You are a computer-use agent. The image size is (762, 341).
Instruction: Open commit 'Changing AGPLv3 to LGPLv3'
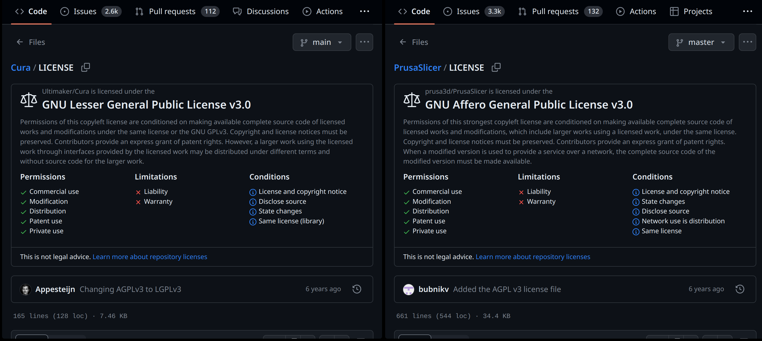(x=130, y=289)
